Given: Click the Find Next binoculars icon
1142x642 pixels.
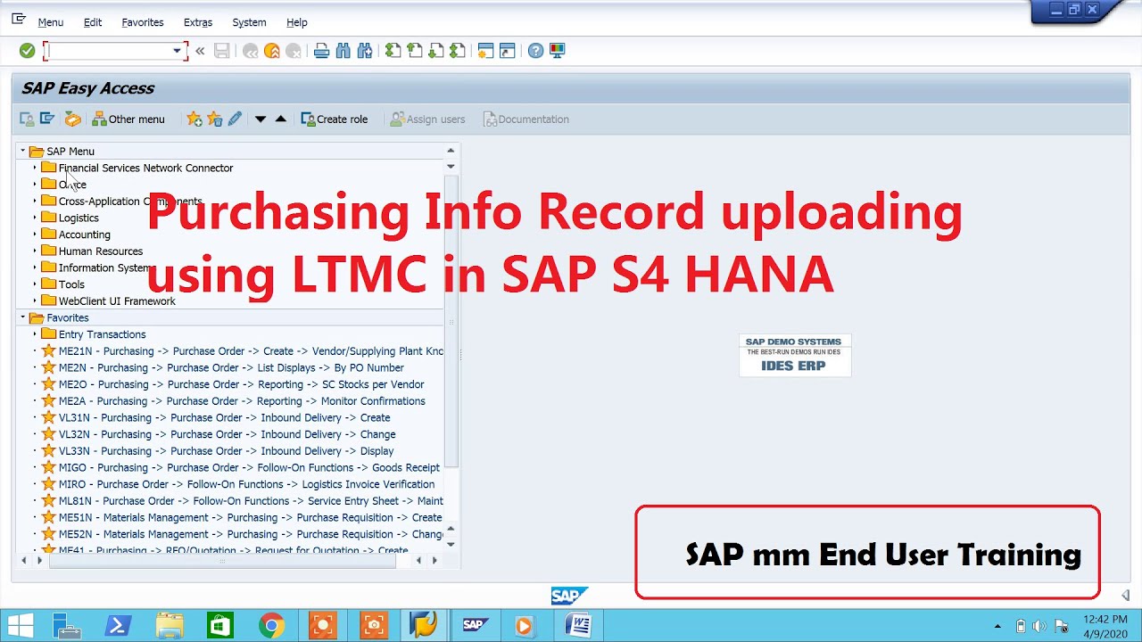Looking at the screenshot, I should pos(365,51).
